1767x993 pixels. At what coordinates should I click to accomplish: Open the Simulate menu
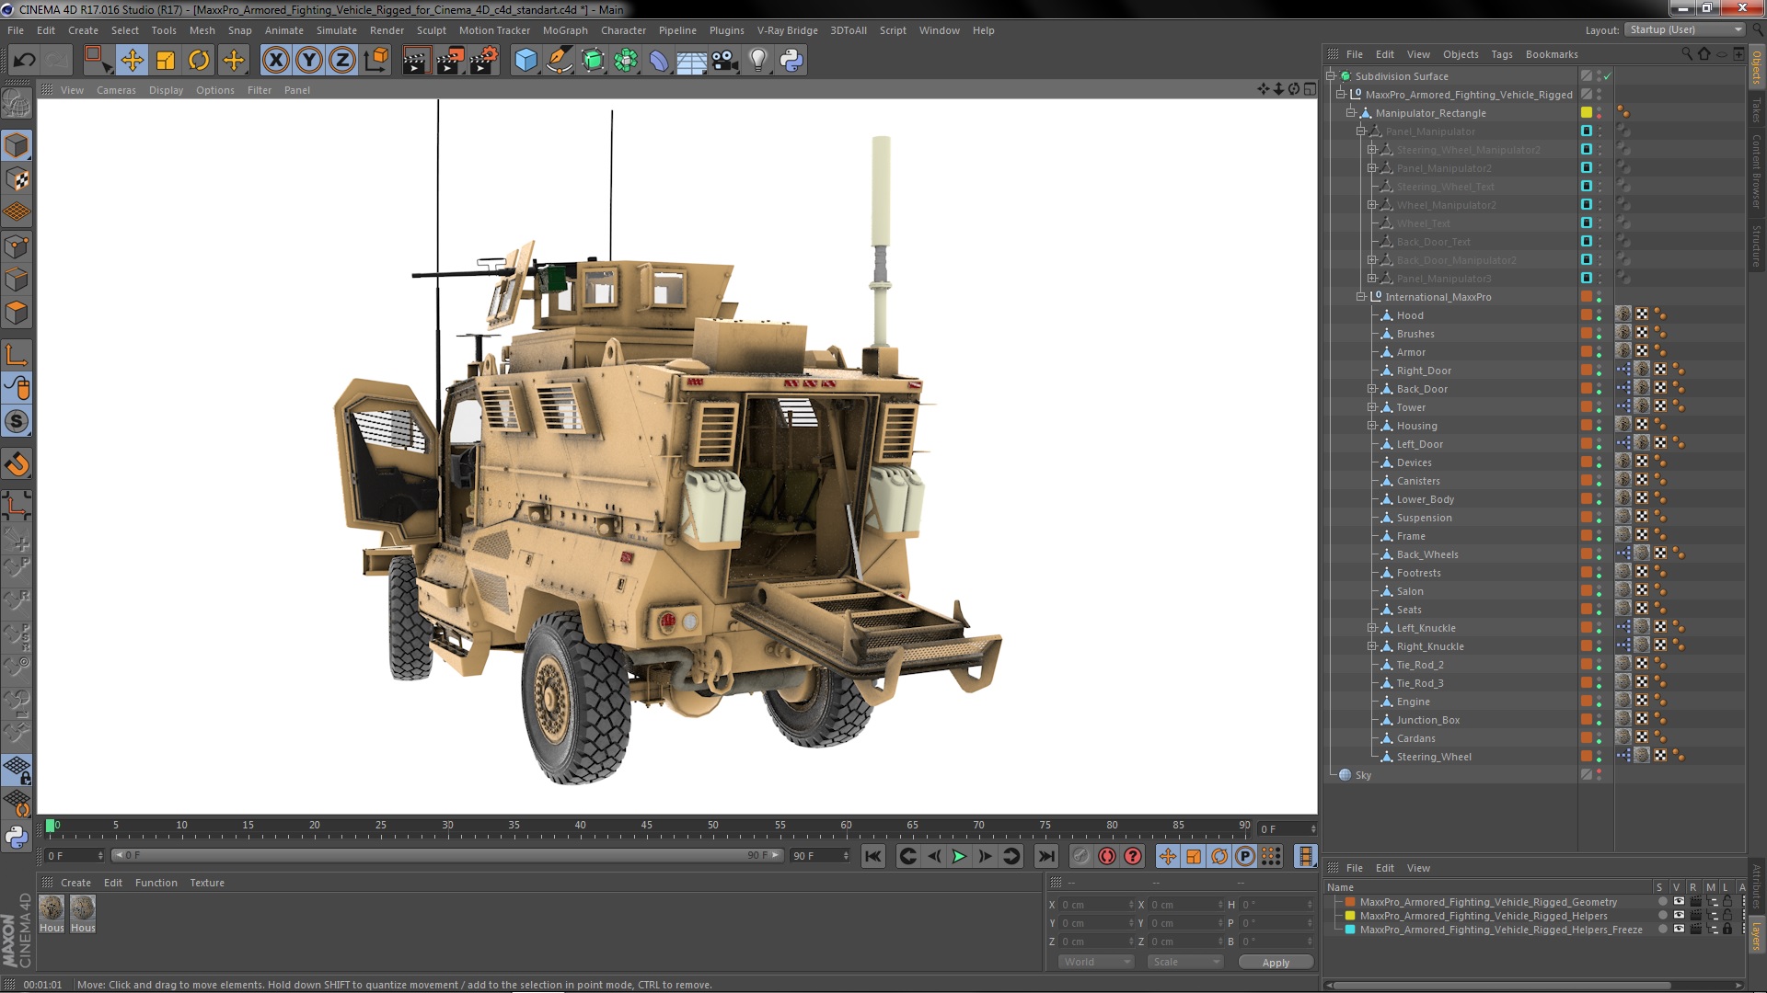pyautogui.click(x=337, y=30)
